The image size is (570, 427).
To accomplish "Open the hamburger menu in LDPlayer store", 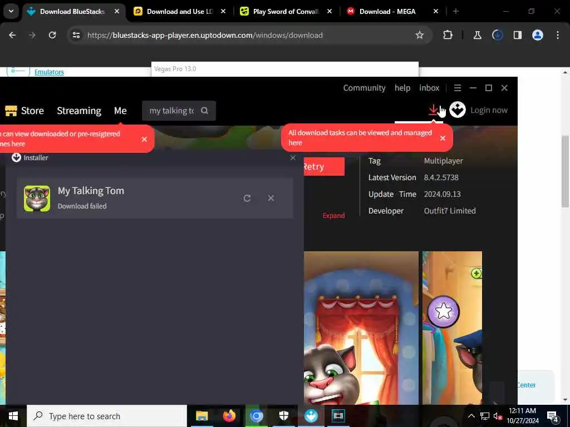I will pyautogui.click(x=458, y=88).
